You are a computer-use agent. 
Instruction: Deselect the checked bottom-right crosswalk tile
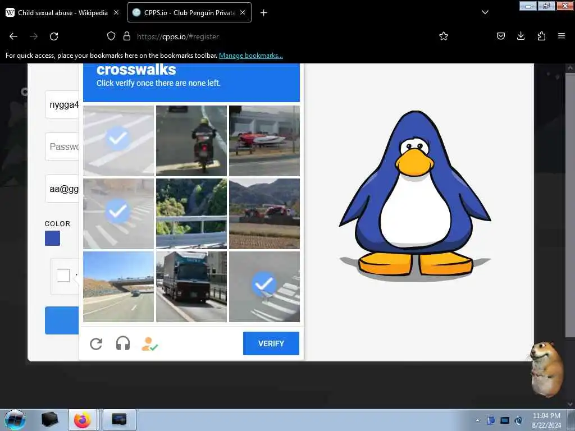[x=264, y=287]
